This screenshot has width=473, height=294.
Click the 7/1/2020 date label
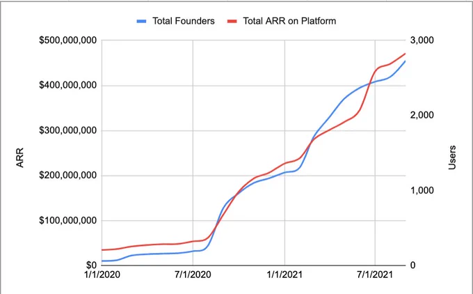pyautogui.click(x=193, y=274)
